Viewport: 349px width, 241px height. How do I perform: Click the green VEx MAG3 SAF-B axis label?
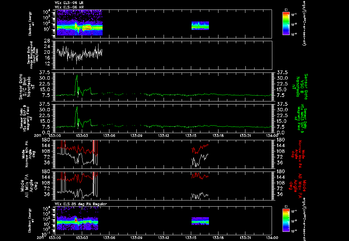click(301, 118)
